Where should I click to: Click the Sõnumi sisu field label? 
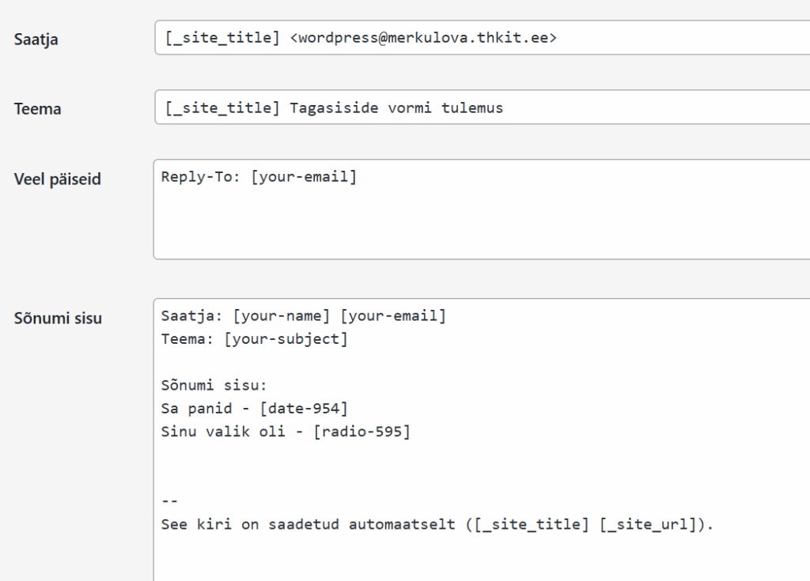[58, 319]
